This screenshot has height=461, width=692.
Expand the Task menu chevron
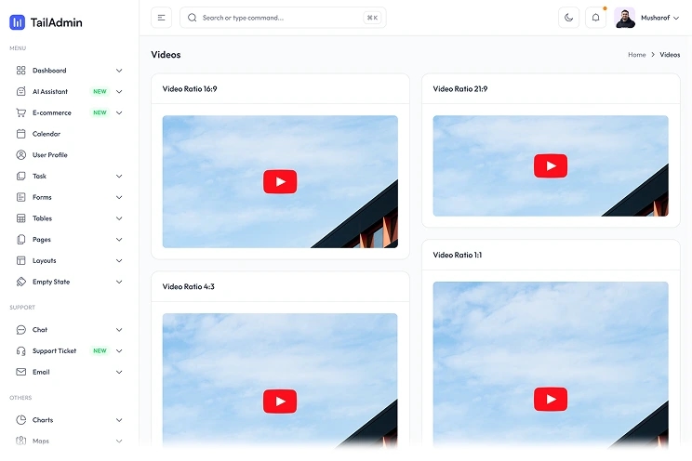[x=119, y=177]
